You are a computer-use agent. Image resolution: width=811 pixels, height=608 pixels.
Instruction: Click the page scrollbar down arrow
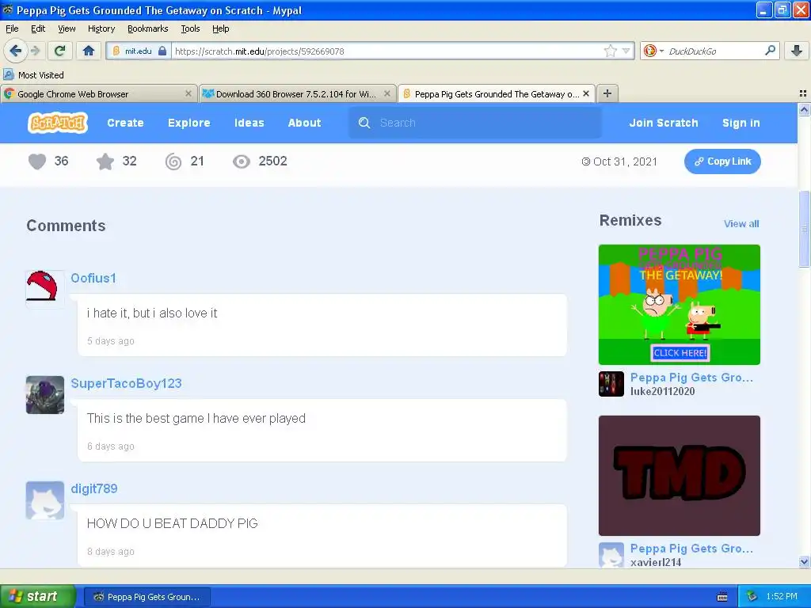point(804,561)
